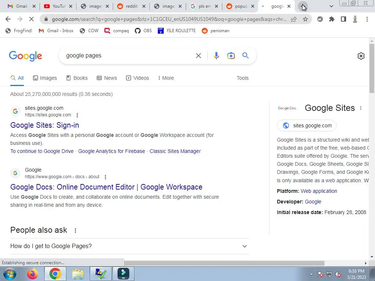Screen dimensions: 375x281
Task: Open Google Docs Online Document Editor result
Action: [x=106, y=187]
